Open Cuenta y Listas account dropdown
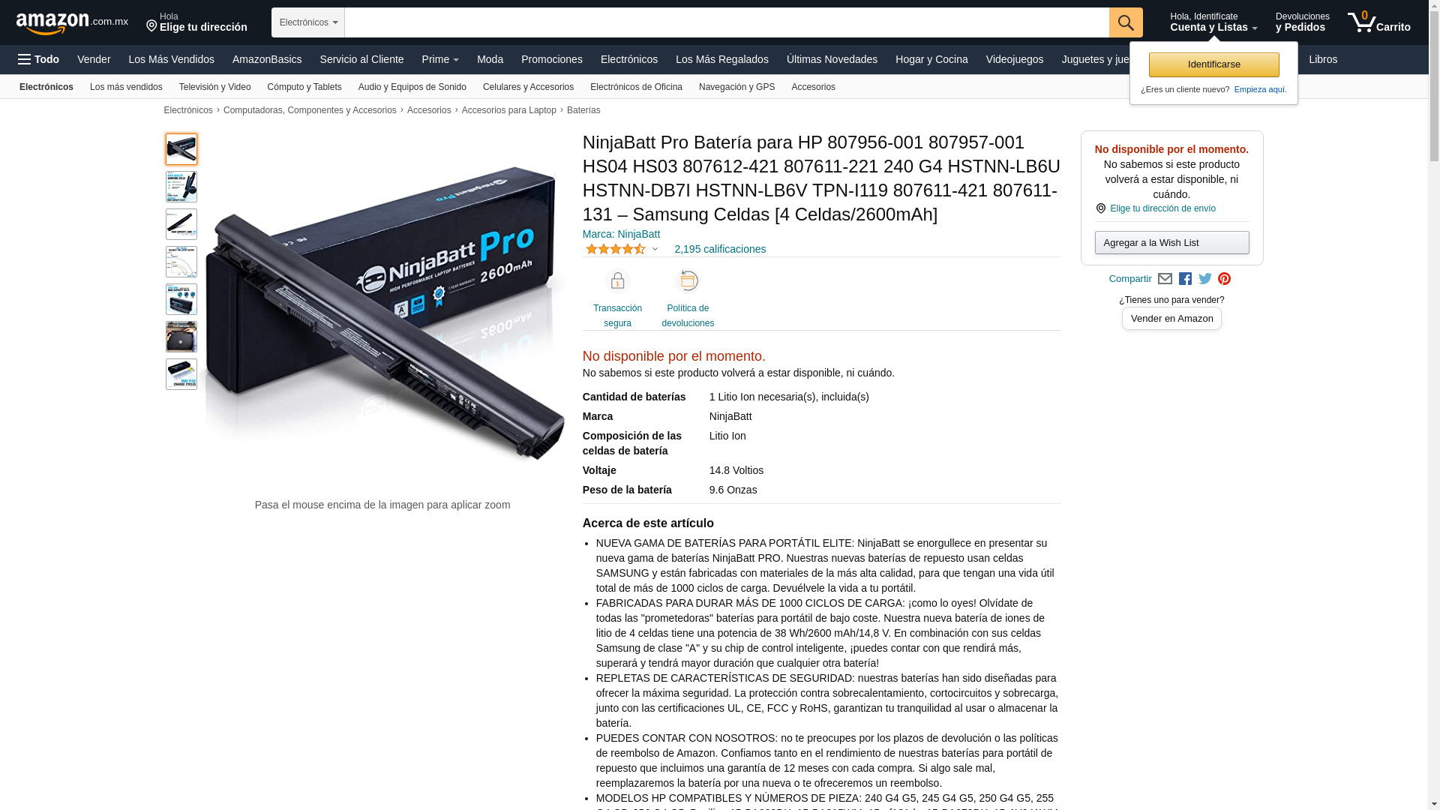Screen dimensions: 1440x810 coord(1213,22)
